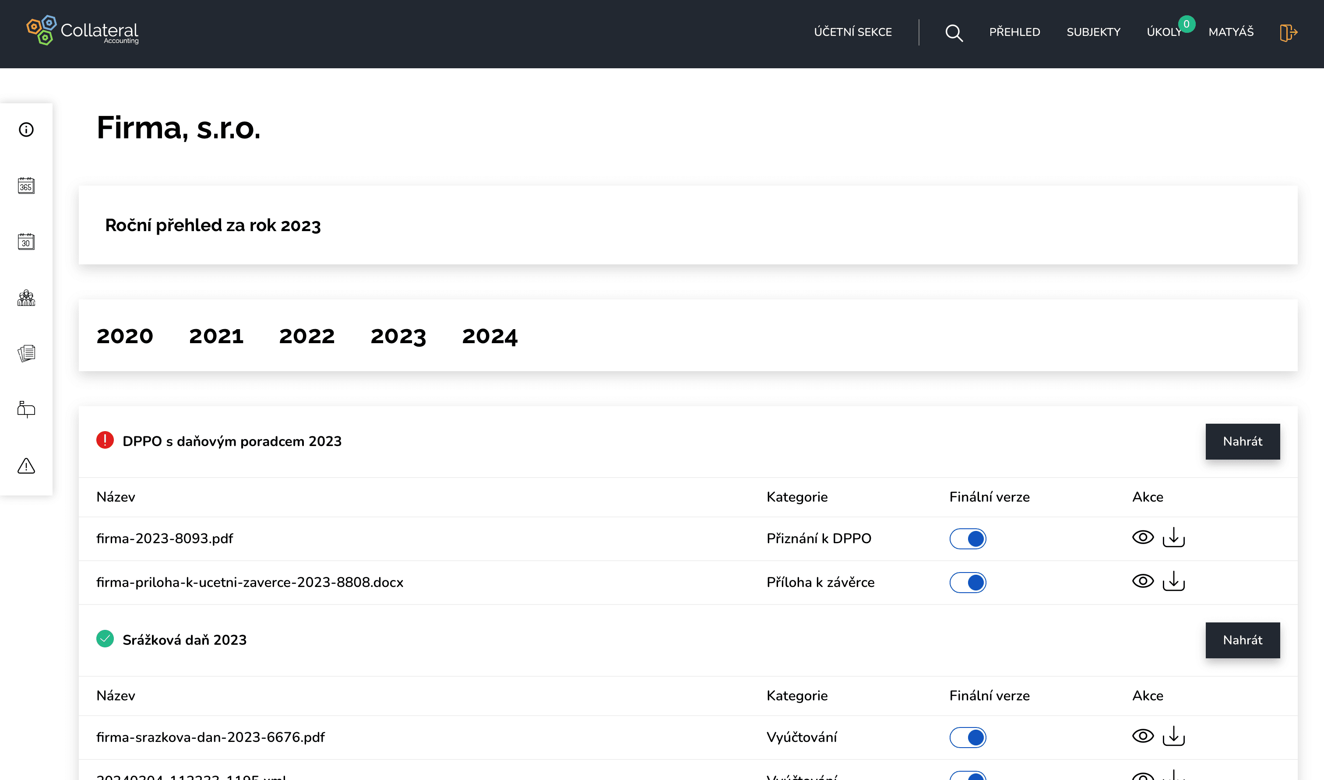Open MATYÁŠ user menu

tap(1231, 32)
